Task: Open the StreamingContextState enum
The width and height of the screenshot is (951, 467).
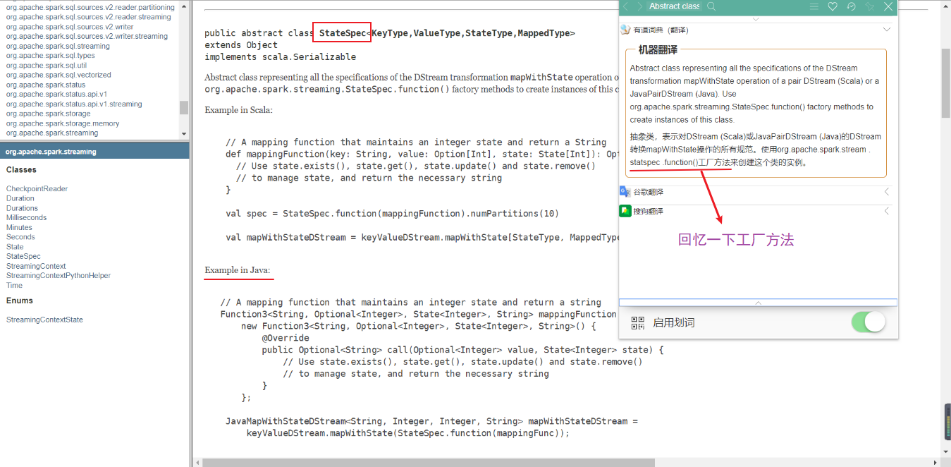Action: click(x=44, y=320)
